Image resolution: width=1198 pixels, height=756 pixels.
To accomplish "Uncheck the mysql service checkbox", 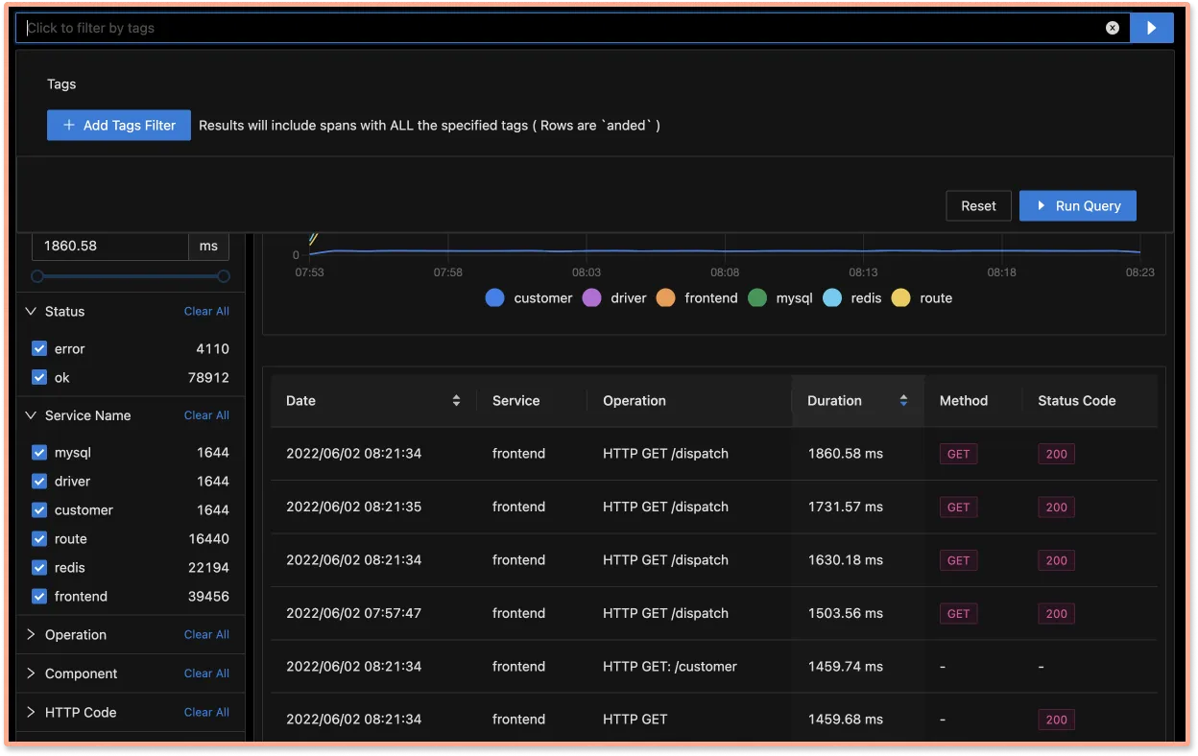I will click(x=39, y=452).
